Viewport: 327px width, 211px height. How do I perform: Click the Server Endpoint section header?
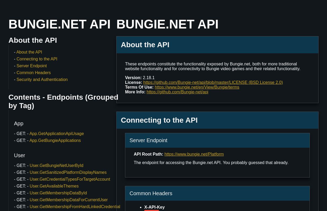pos(217,140)
